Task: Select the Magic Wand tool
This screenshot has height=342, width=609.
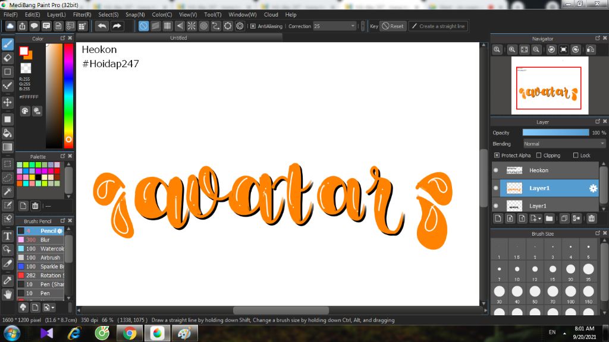Action: (x=7, y=192)
